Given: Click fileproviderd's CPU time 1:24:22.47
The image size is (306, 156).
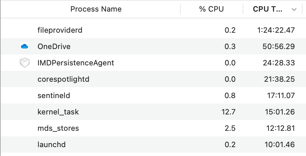Looking at the screenshot, I should pyautogui.click(x=276, y=30).
